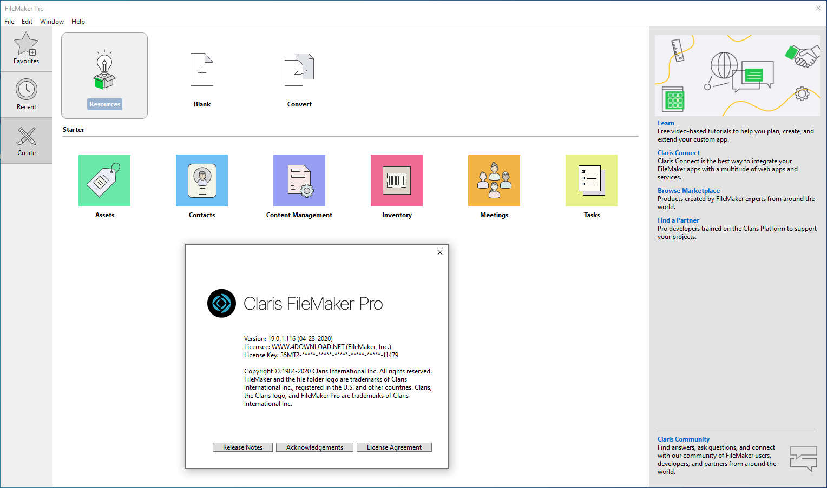Image resolution: width=827 pixels, height=488 pixels.
Task: Visit the Claris Community link
Action: click(683, 439)
